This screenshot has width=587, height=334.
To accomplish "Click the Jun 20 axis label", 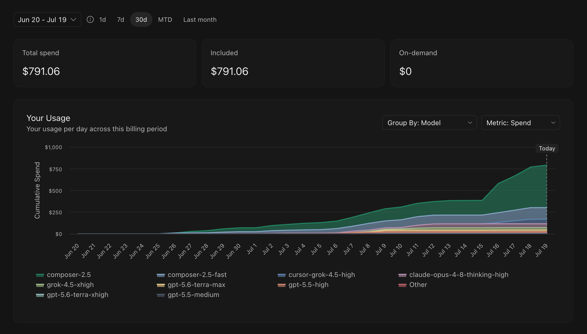I will tap(72, 251).
